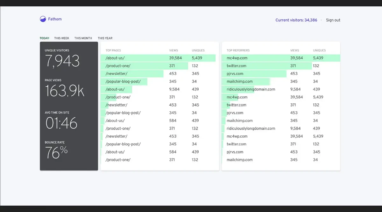Open the /about-us/ page with 39,584 views
382x212 pixels.
point(115,58)
